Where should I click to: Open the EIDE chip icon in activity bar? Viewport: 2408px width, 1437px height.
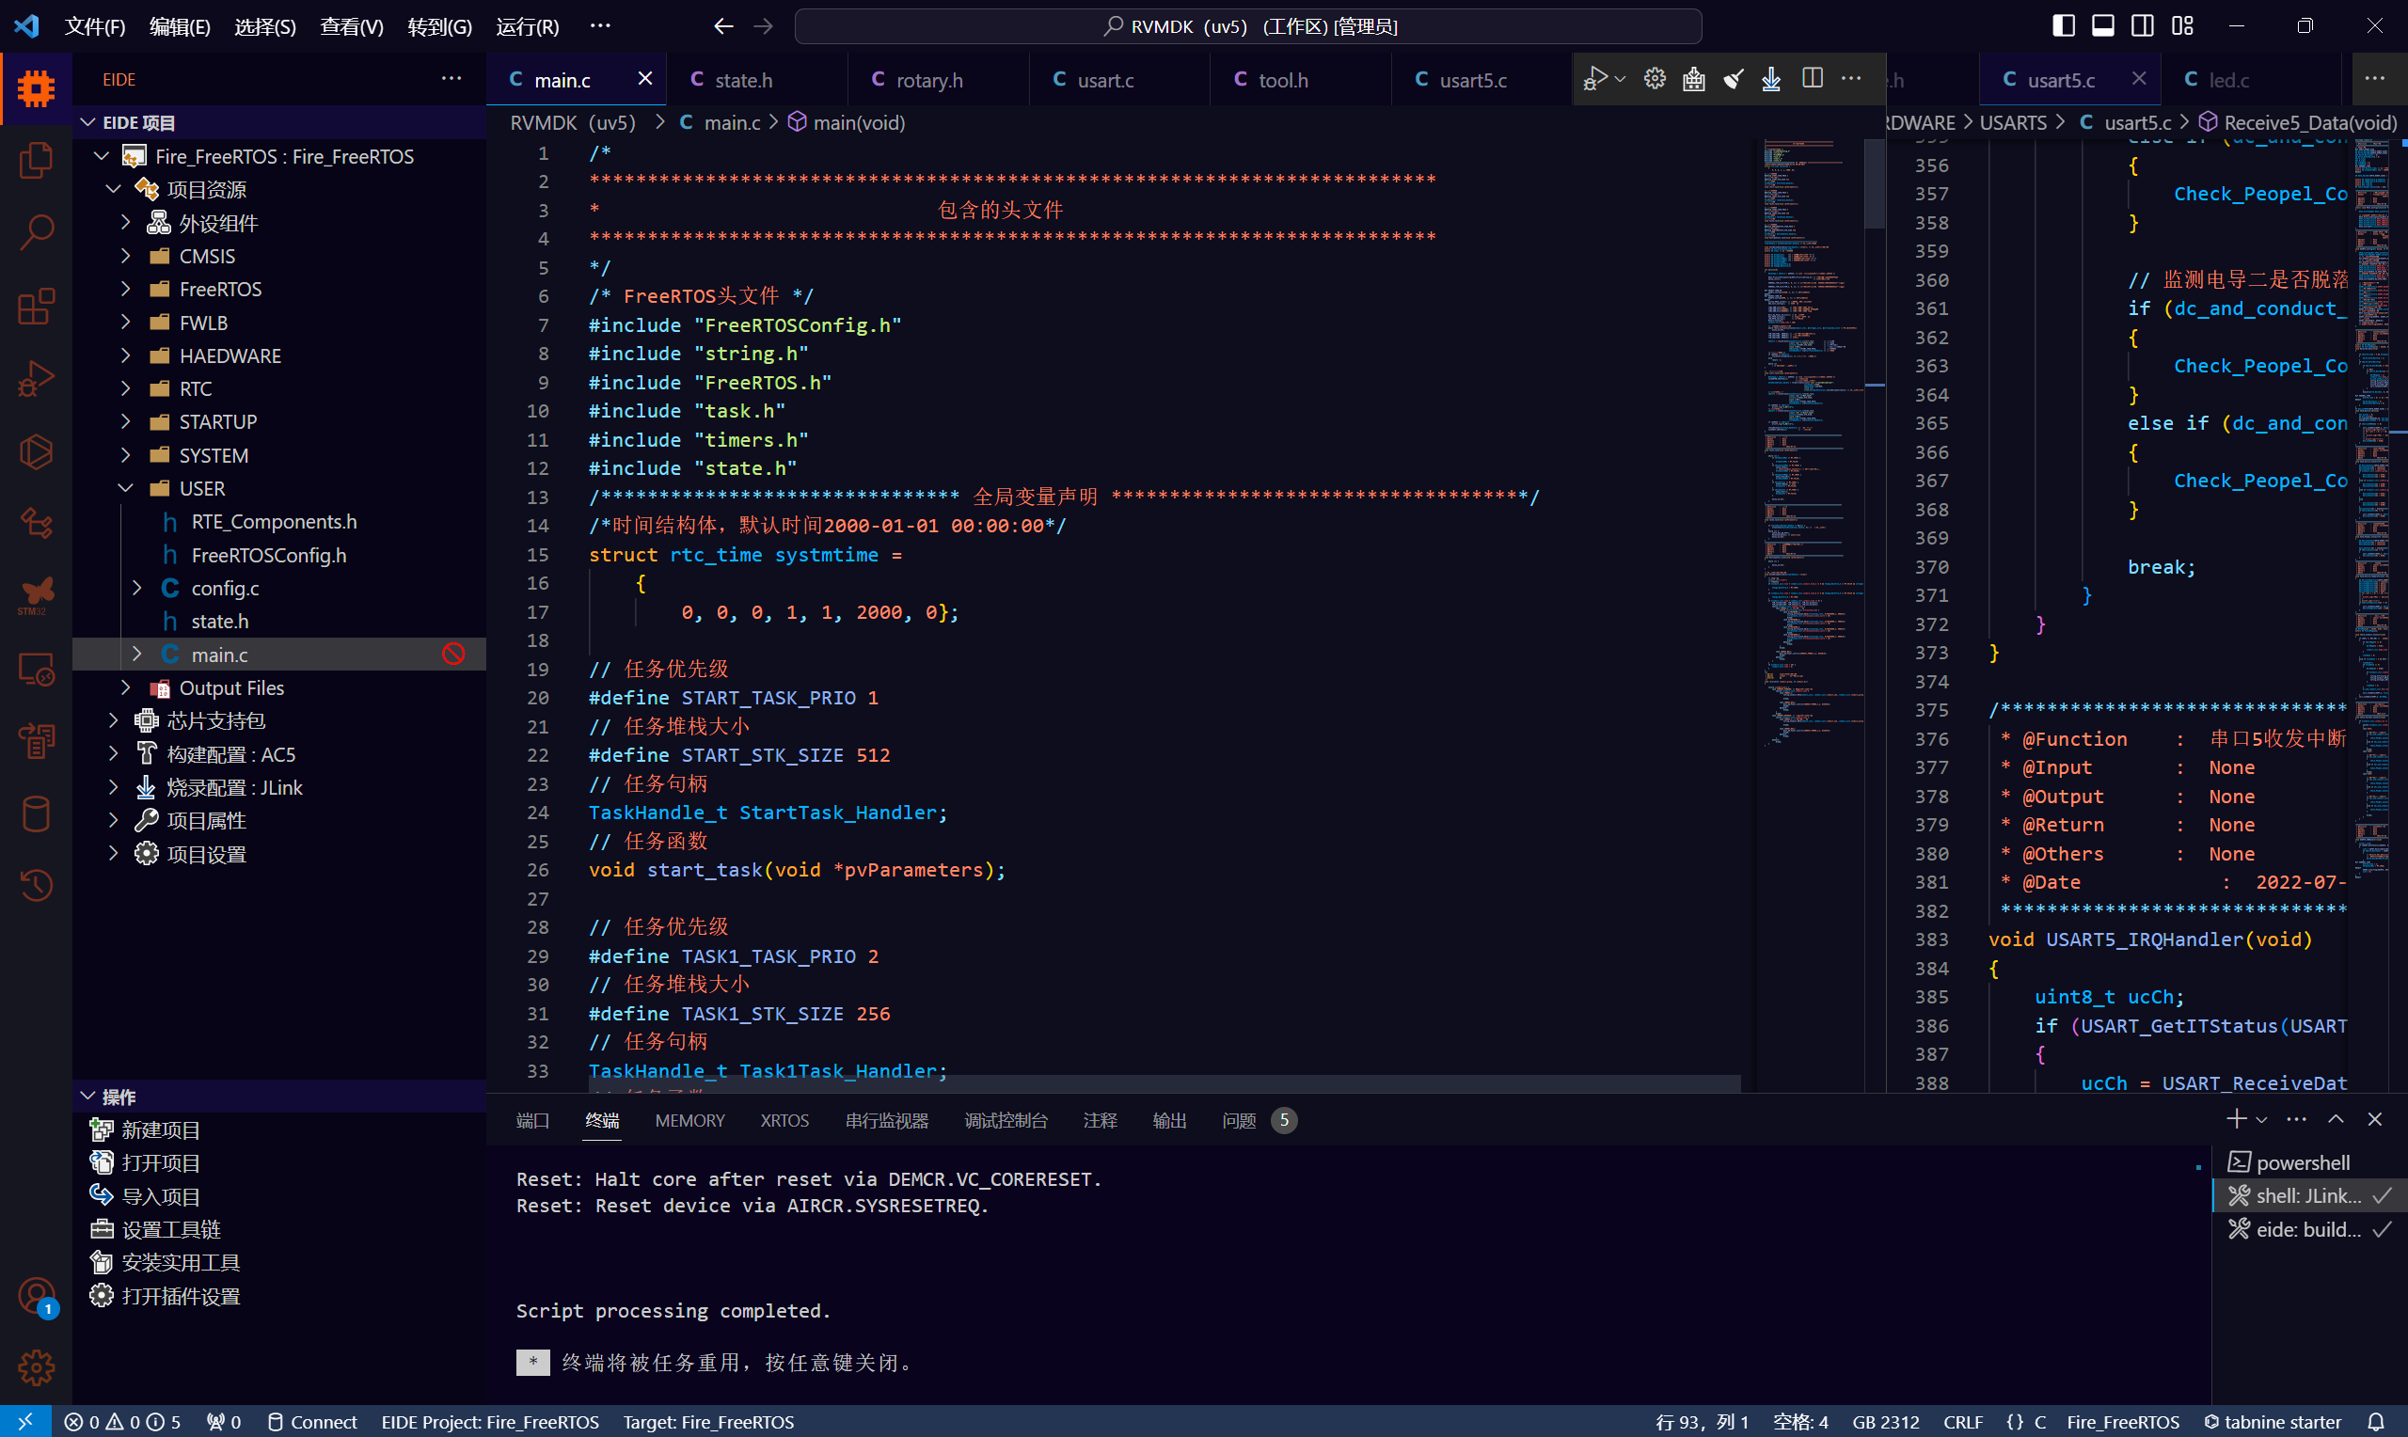[x=36, y=89]
